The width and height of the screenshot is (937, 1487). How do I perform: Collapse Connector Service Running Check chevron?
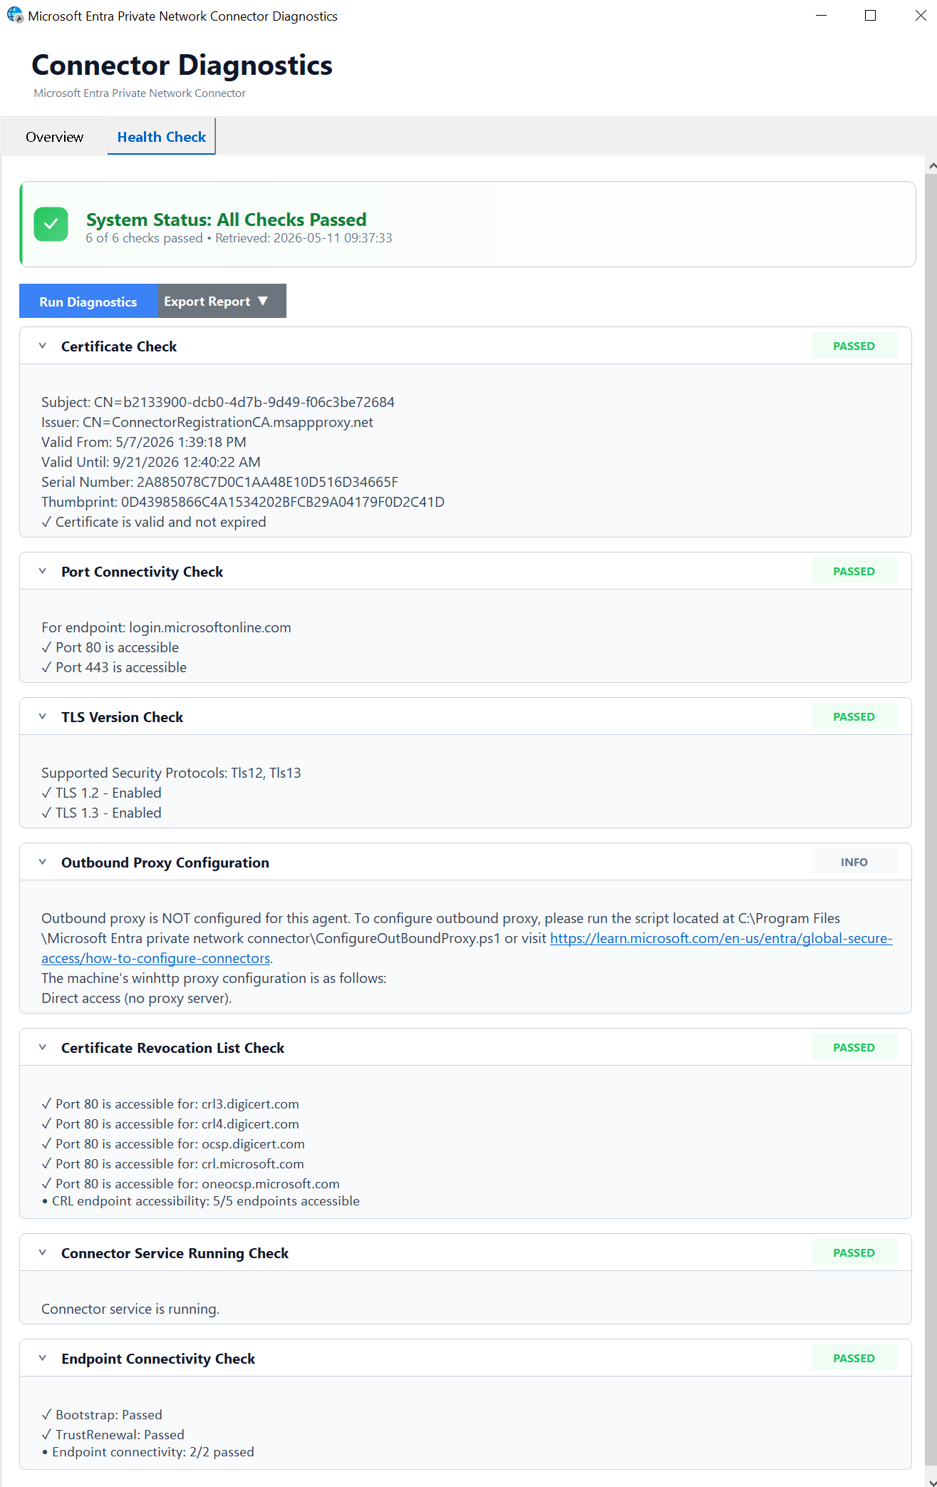43,1252
